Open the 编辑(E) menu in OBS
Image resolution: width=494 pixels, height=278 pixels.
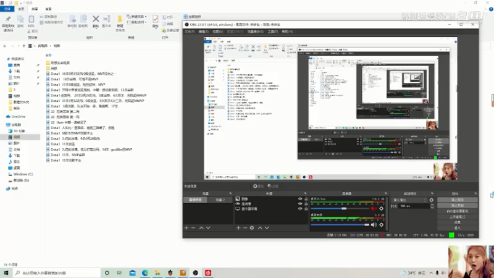pos(204,32)
